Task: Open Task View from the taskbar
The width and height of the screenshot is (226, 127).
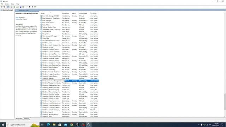Action: (x=42, y=125)
